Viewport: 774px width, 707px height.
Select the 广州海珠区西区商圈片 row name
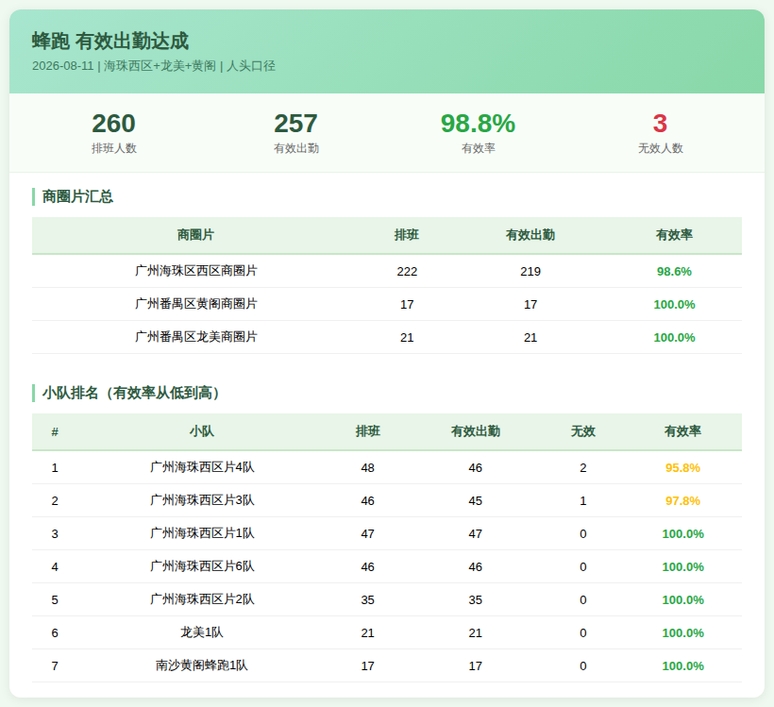196,271
